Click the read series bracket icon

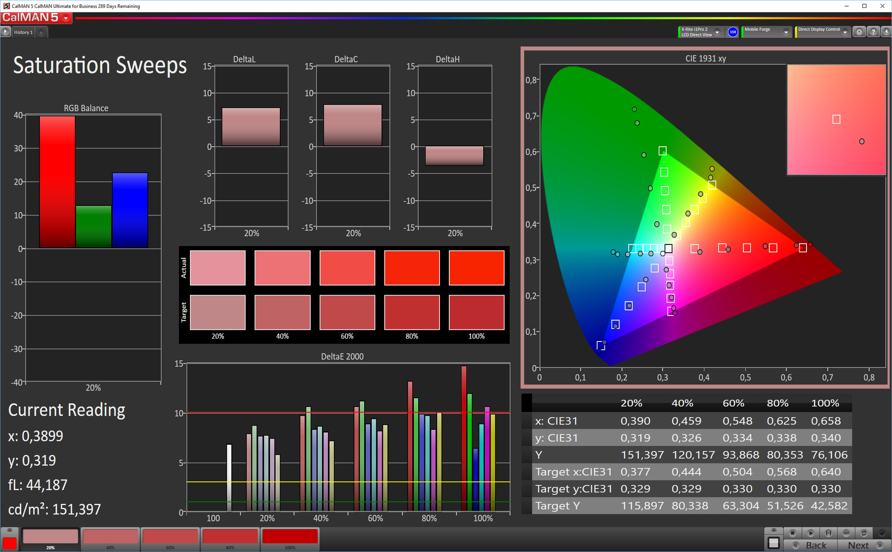[828, 532]
